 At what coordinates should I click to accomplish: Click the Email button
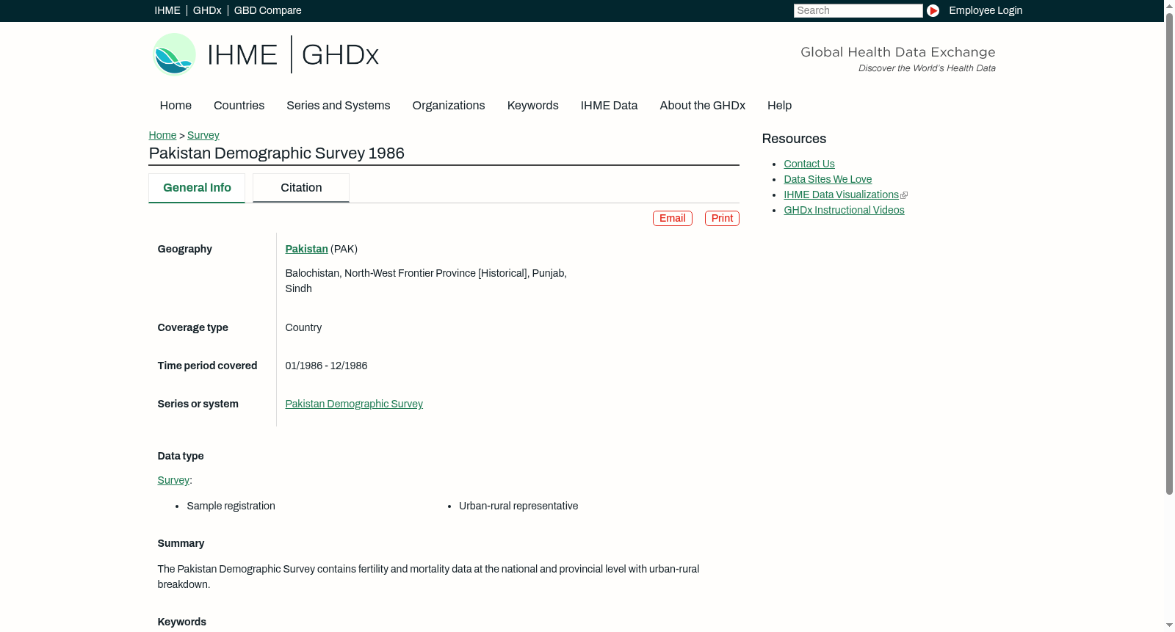(x=673, y=218)
